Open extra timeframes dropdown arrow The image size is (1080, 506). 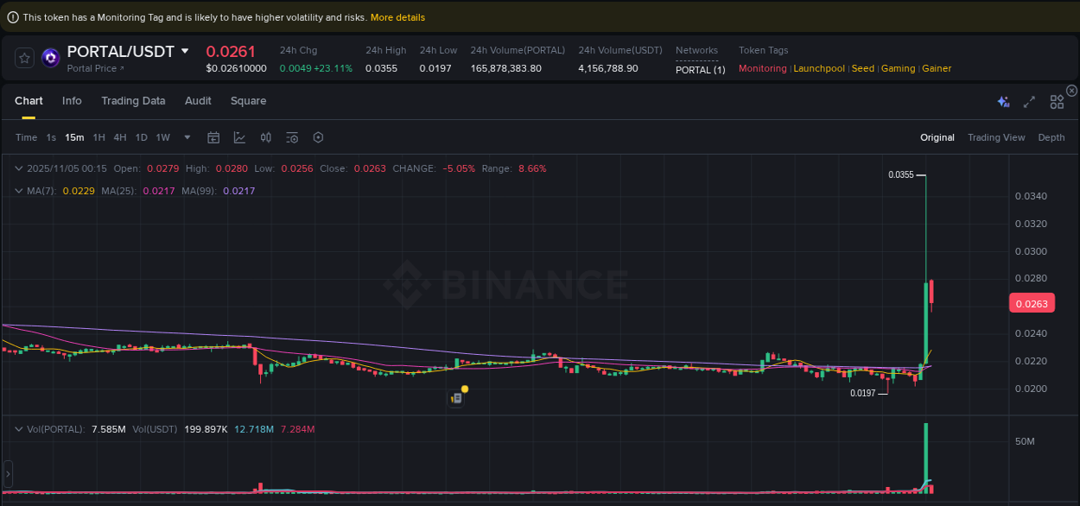(187, 137)
